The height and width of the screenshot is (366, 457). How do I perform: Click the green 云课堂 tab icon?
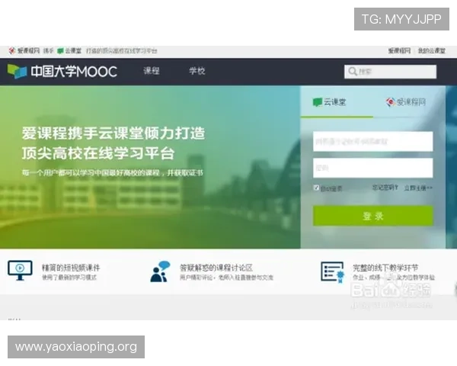(x=317, y=102)
